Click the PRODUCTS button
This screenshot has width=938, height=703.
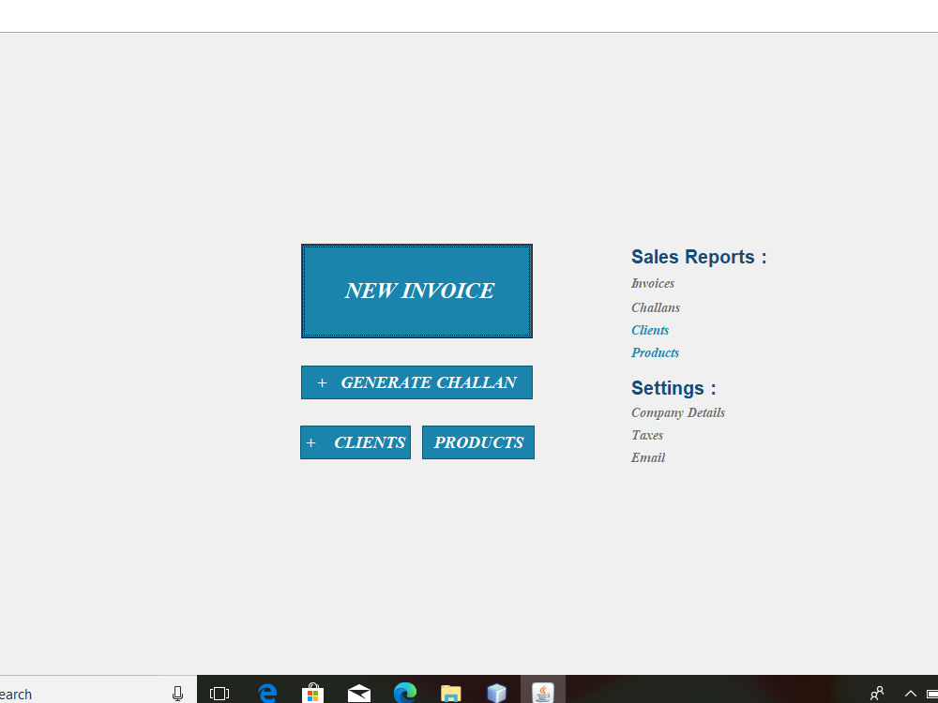(478, 441)
